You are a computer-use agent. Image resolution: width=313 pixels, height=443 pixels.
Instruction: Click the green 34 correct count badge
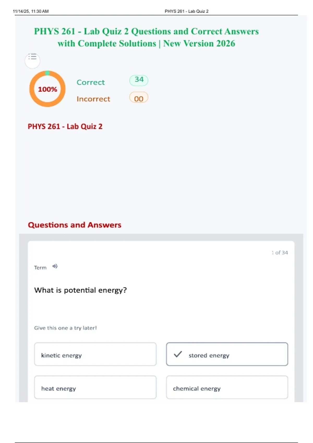pyautogui.click(x=139, y=80)
